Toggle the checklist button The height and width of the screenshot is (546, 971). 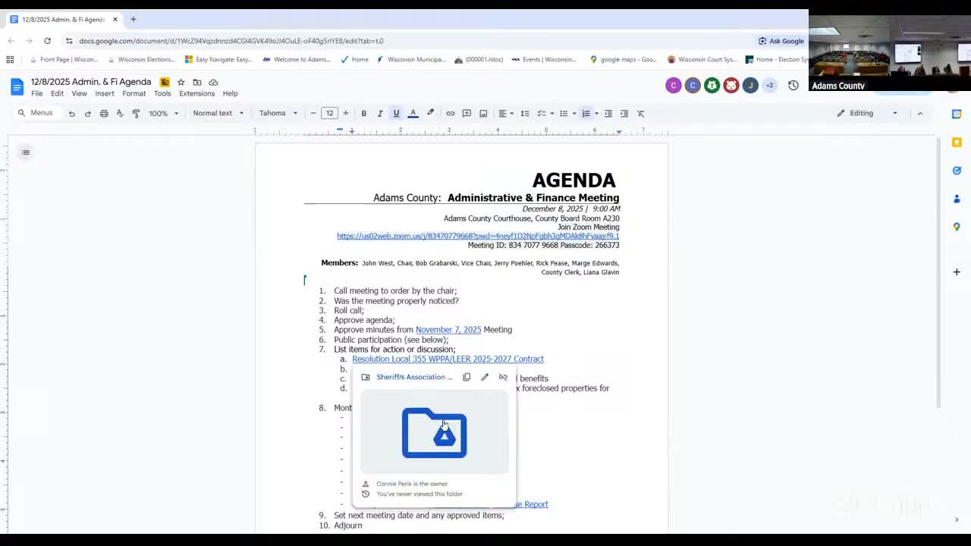[x=542, y=114]
